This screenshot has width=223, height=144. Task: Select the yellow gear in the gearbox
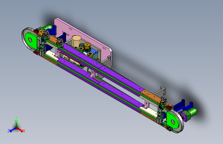87,46
